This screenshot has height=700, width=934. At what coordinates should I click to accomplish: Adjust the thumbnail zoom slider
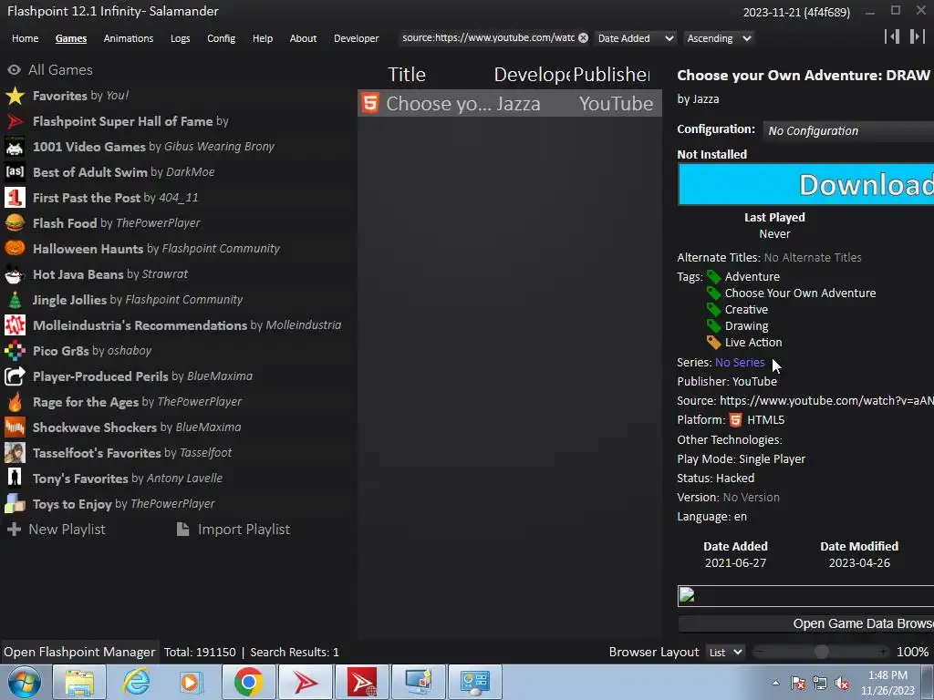click(821, 653)
